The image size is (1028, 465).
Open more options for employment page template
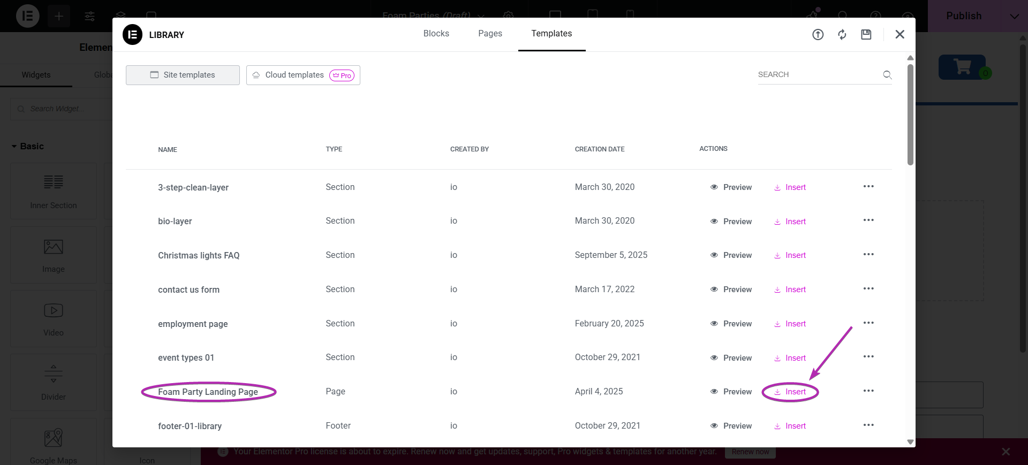[x=868, y=323]
